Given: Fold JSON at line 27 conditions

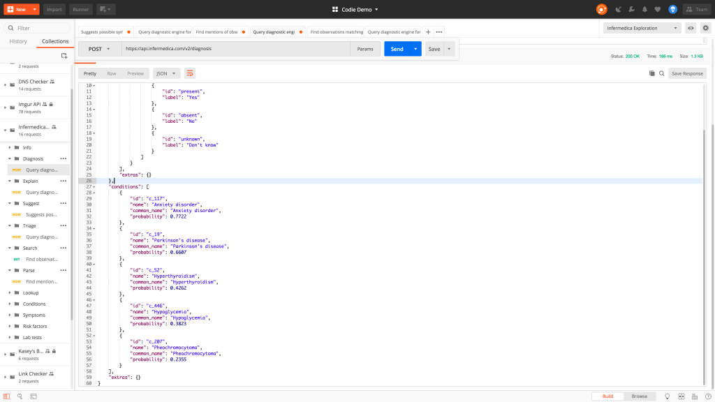Looking at the screenshot, I should click(x=94, y=187).
